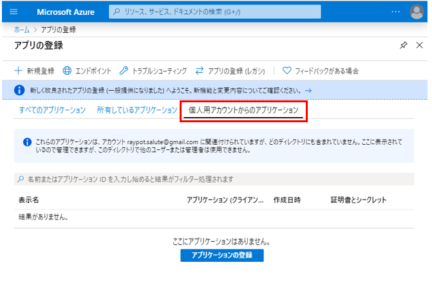Viewport: 432px width, 285px height.
Task: Click the アプリの登録 page title
Action: (39, 45)
